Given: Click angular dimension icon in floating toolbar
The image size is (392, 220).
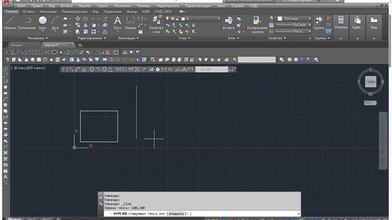Looking at the screenshot, I should 110,69.
